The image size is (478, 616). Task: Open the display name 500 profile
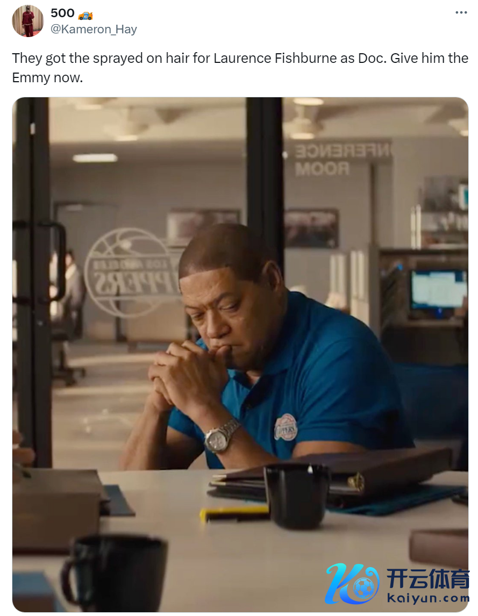tap(62, 13)
